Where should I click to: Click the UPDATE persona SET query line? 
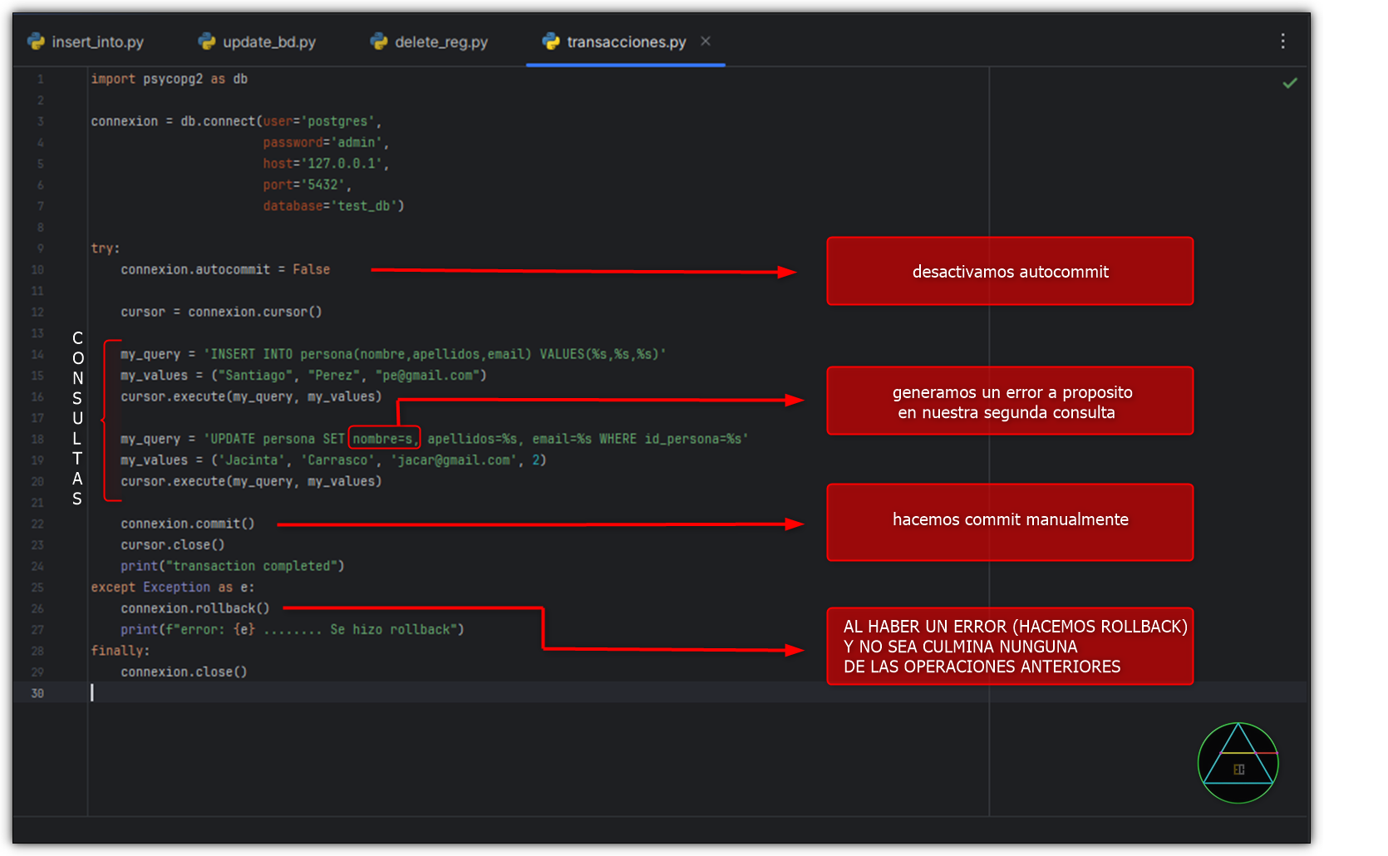point(435,439)
